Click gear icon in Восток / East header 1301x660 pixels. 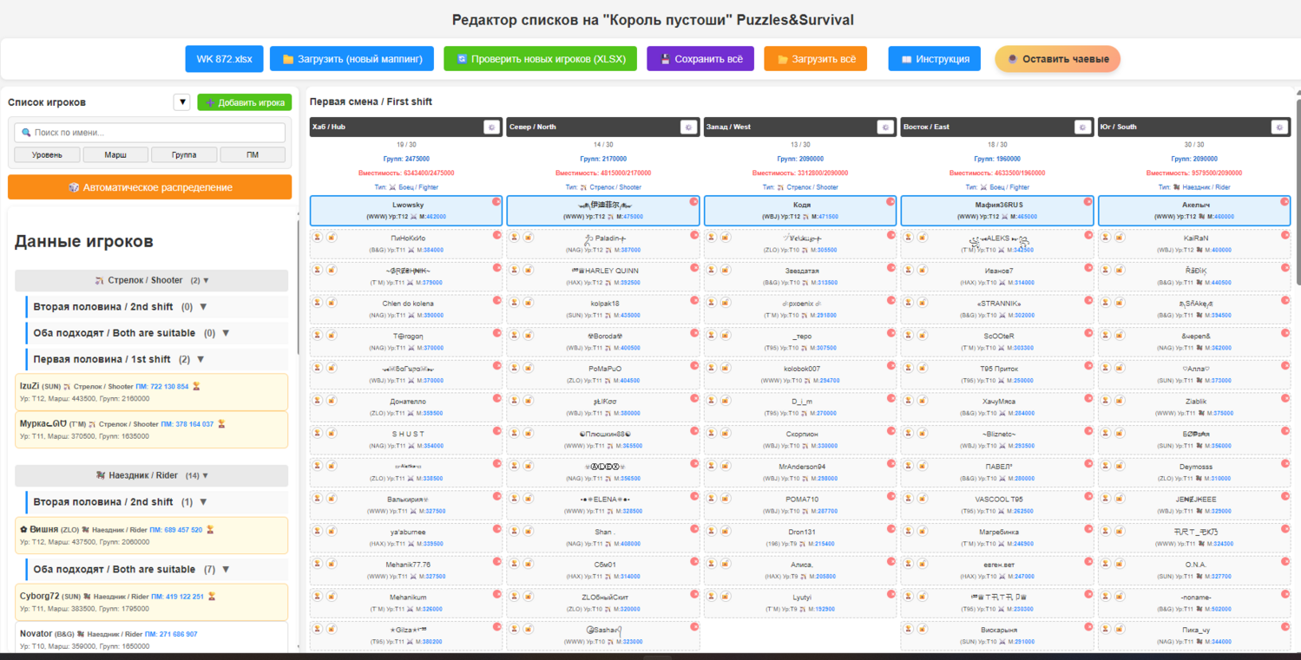[x=1082, y=127]
